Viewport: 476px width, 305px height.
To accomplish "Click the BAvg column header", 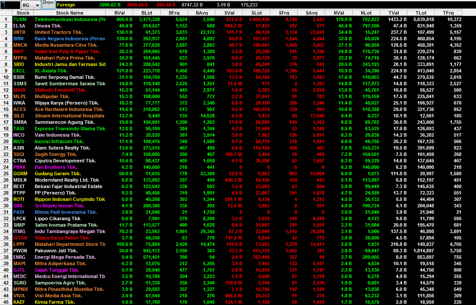I will pos(201,13).
